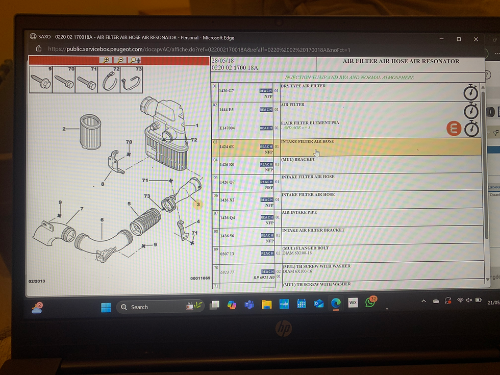500x375 pixels.
Task: Open thumbnail of screw number 70
Action: click(63, 80)
